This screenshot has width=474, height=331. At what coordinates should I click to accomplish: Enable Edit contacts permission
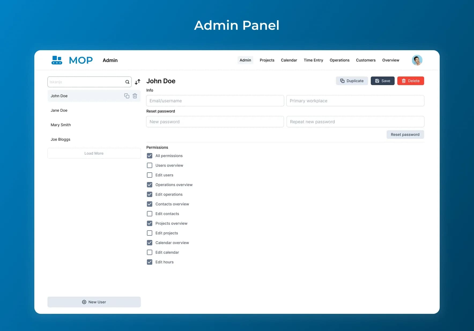150,214
